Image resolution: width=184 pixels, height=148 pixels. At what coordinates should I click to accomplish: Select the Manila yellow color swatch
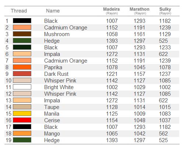22,113
